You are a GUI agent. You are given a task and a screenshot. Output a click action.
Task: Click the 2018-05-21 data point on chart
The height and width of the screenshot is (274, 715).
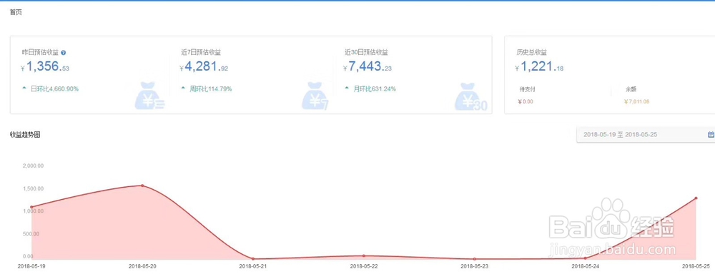point(253,259)
